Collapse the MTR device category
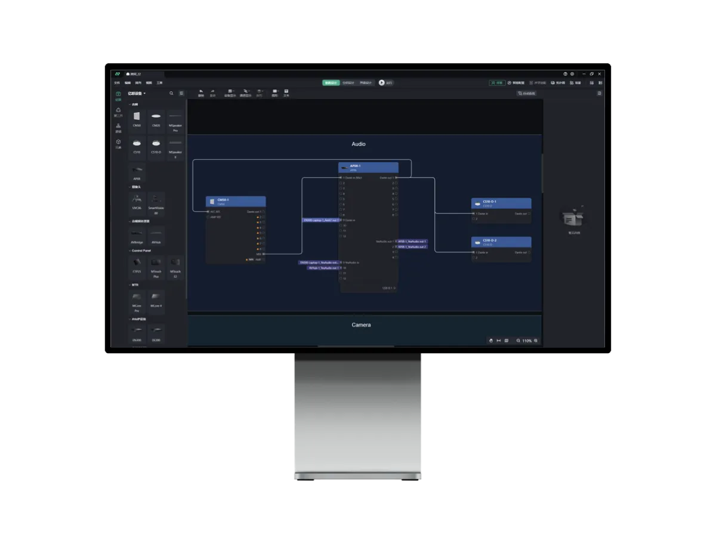Image resolution: width=716 pixels, height=544 pixels. (134, 285)
